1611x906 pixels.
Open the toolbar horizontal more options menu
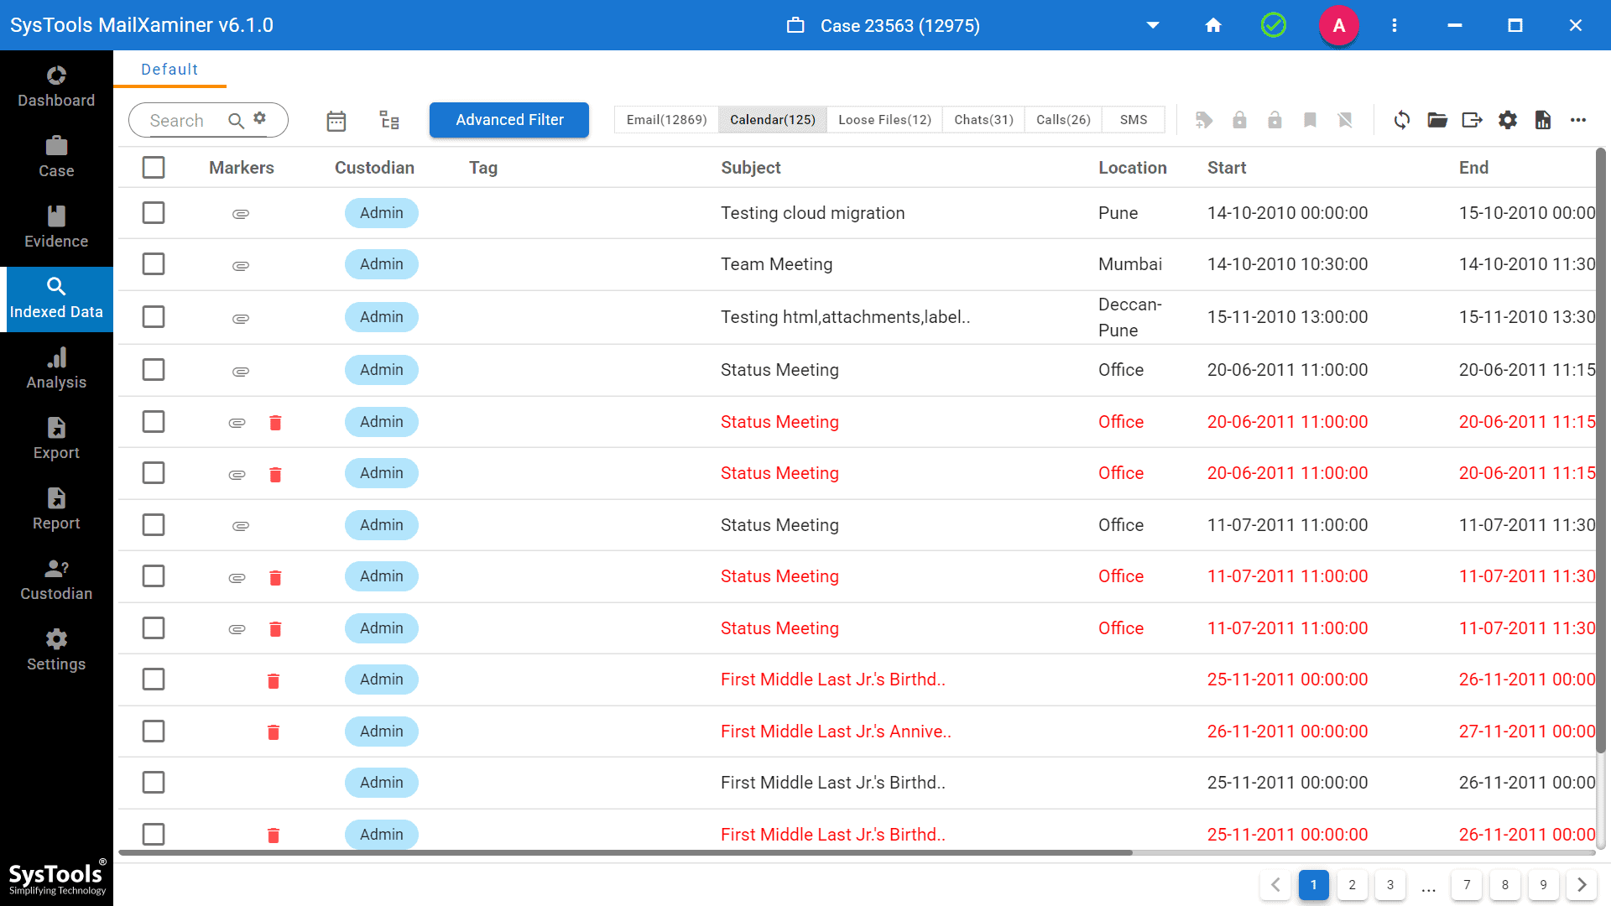(x=1578, y=120)
